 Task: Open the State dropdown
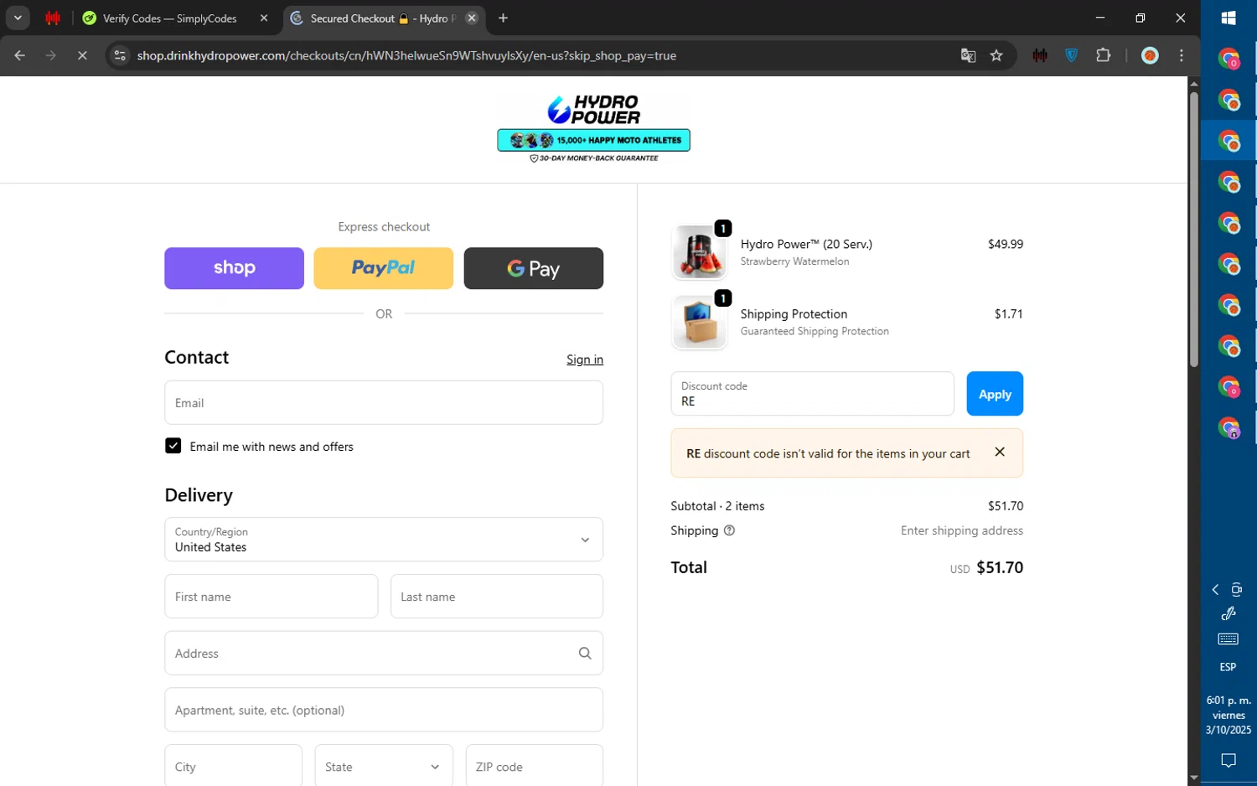384,766
